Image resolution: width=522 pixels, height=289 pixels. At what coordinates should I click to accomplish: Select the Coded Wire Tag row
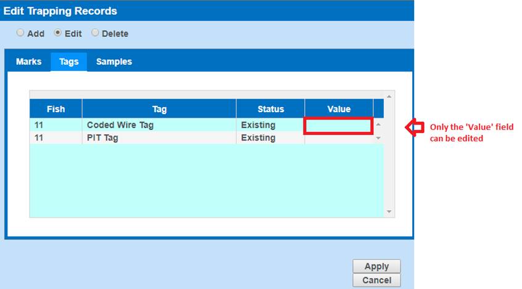(120, 125)
